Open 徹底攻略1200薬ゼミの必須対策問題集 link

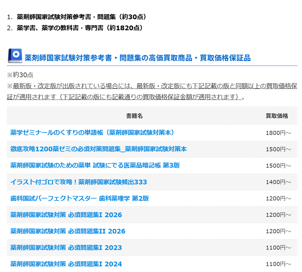click(98, 149)
